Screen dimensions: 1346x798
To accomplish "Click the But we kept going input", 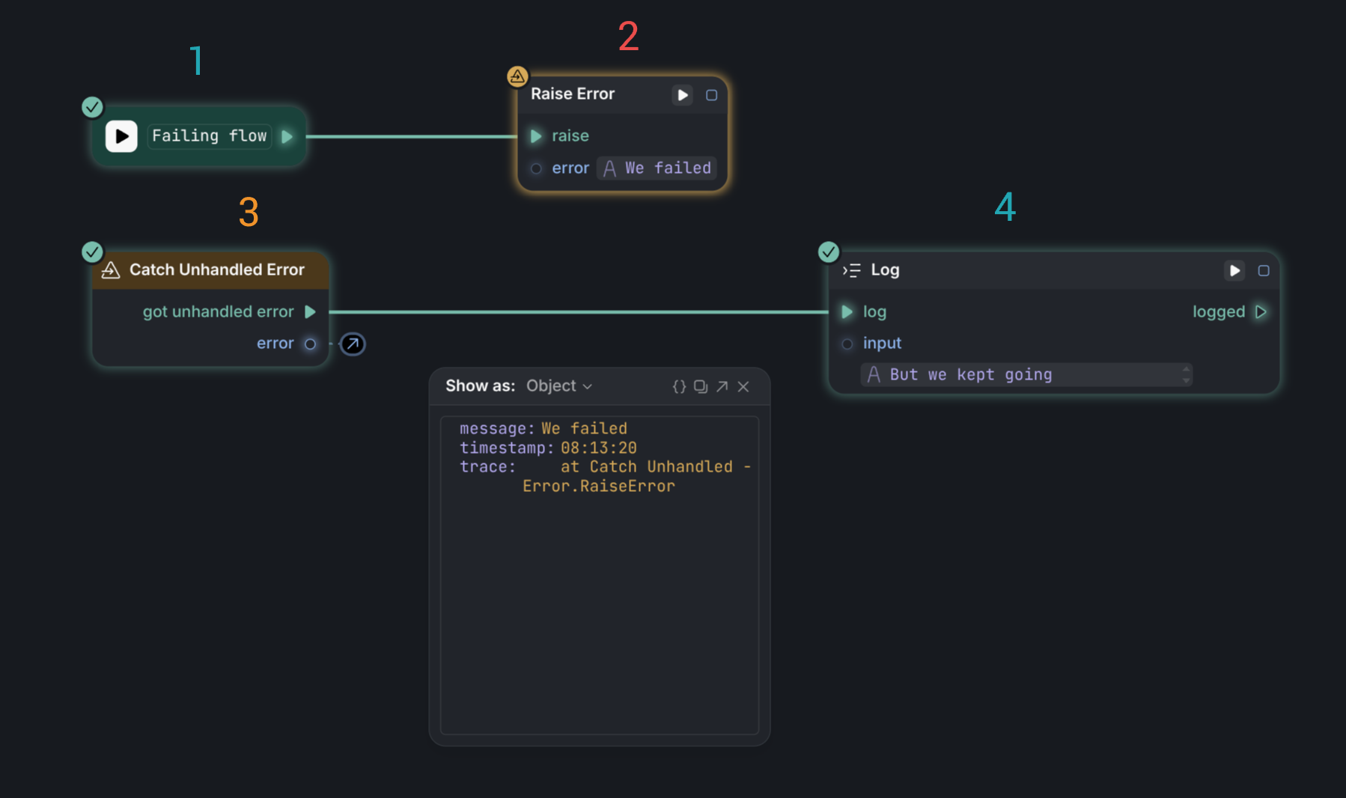I will [x=1018, y=374].
